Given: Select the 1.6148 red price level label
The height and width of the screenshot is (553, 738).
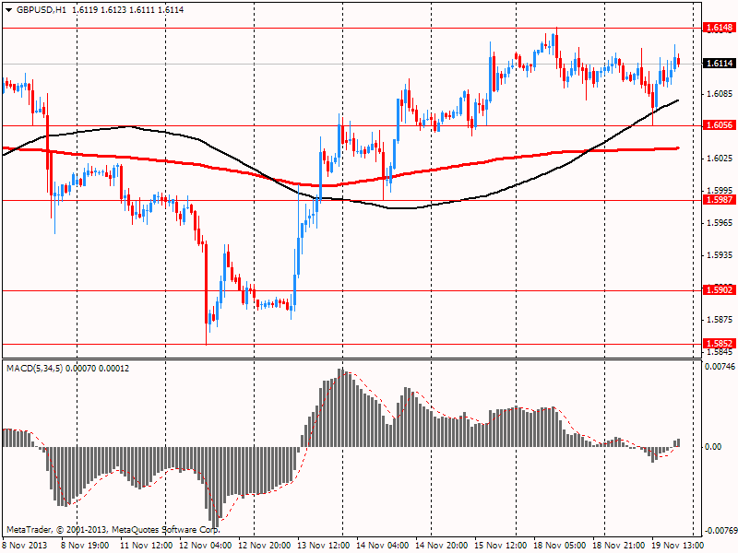Looking at the screenshot, I should [x=719, y=28].
